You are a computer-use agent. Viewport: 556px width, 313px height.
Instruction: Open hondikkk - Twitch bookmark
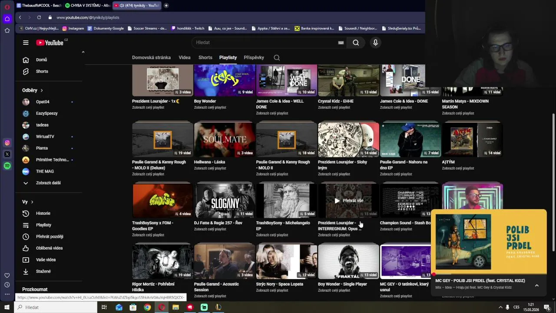(x=188, y=28)
